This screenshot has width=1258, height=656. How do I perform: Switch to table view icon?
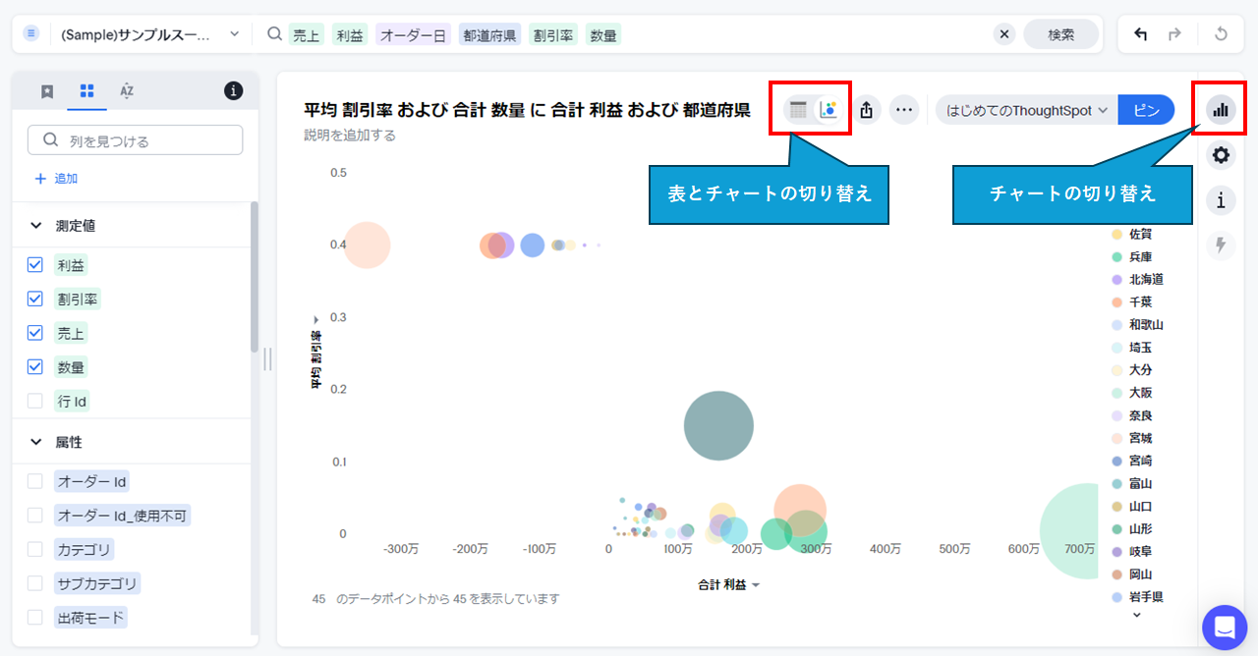pos(798,110)
